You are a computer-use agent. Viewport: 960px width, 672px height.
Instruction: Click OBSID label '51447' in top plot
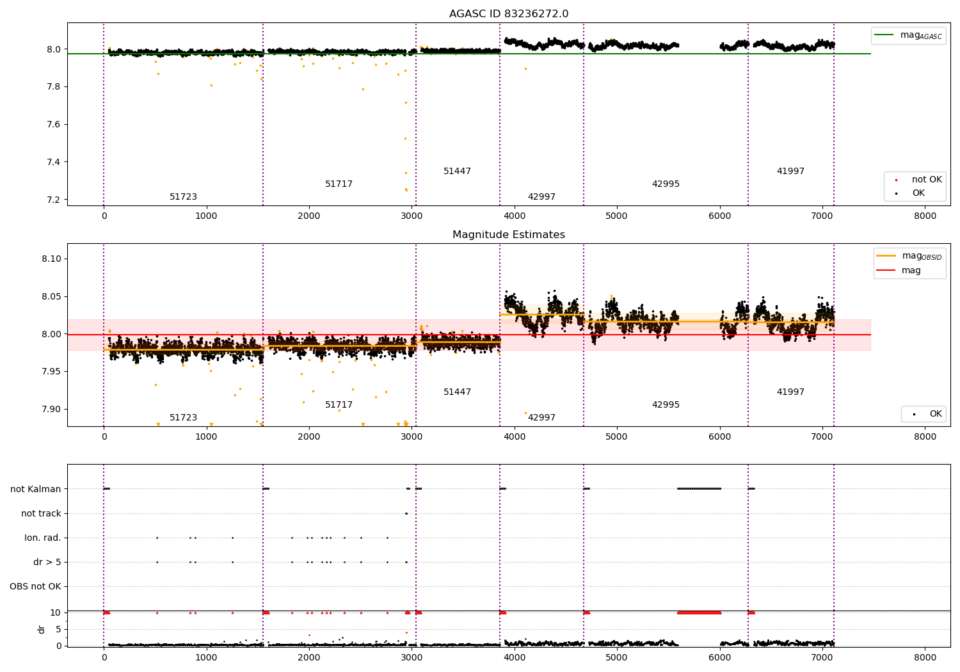pyautogui.click(x=457, y=172)
